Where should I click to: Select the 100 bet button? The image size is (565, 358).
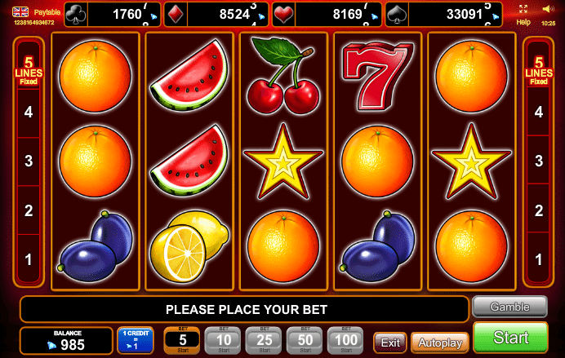[x=346, y=340]
